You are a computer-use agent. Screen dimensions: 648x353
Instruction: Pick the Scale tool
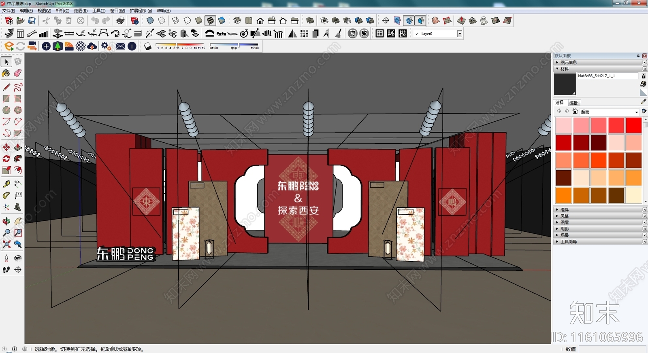(6, 170)
